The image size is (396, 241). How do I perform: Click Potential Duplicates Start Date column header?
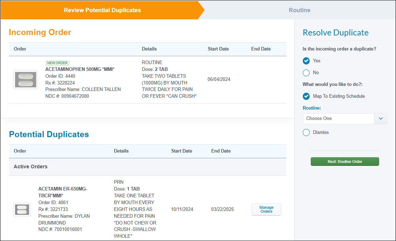[x=182, y=151]
